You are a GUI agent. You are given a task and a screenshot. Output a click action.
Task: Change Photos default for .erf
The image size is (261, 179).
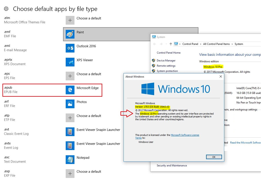[82, 102]
